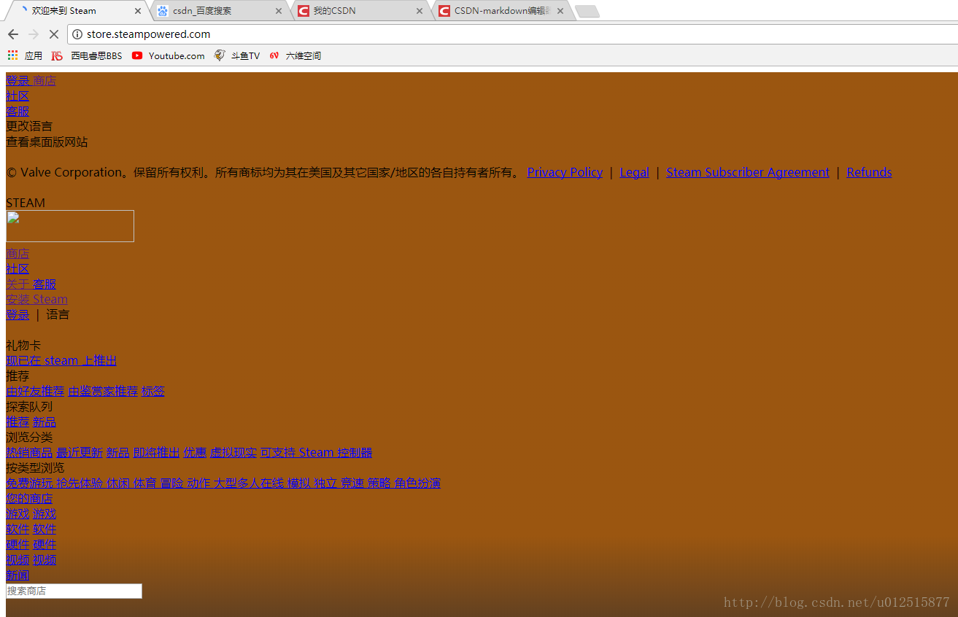Focus the address bar showing store.steampowered.com
Viewport: 958px width, 617px height.
pos(511,34)
